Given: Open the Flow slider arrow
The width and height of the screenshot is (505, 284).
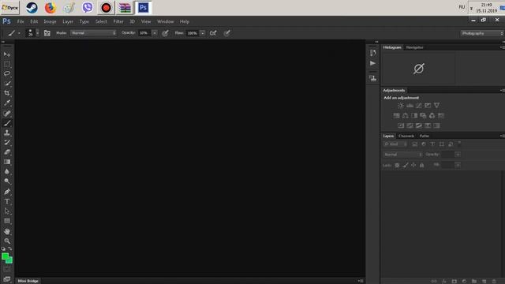Looking at the screenshot, I should coord(203,33).
